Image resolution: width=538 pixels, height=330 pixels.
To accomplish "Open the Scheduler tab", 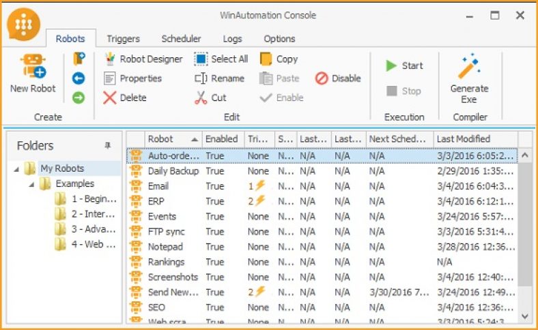I will [181, 39].
